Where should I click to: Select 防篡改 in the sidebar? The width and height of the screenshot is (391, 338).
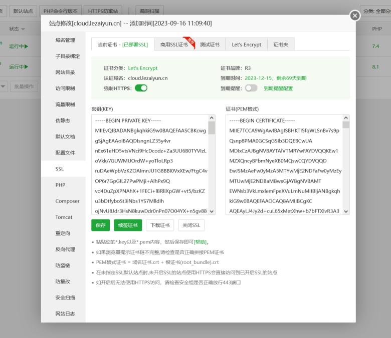click(x=63, y=281)
